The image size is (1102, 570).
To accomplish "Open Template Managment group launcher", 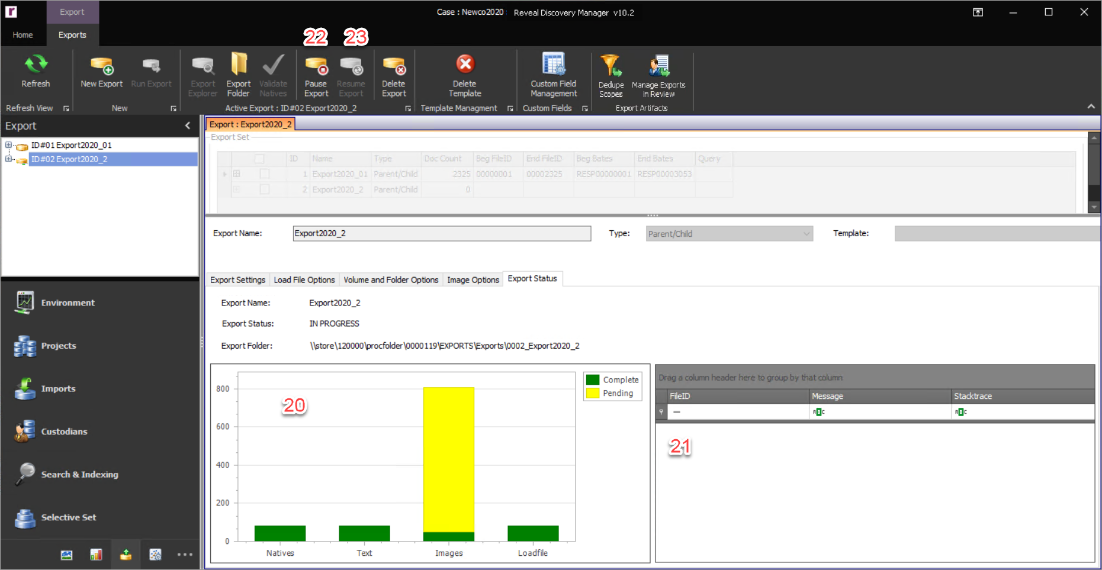I will tap(510, 109).
